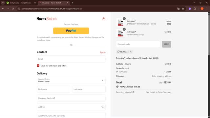Image resolution: width=210 pixels, height=118 pixels.
Task: Click the address search magnifier icon
Action: coord(102,107)
